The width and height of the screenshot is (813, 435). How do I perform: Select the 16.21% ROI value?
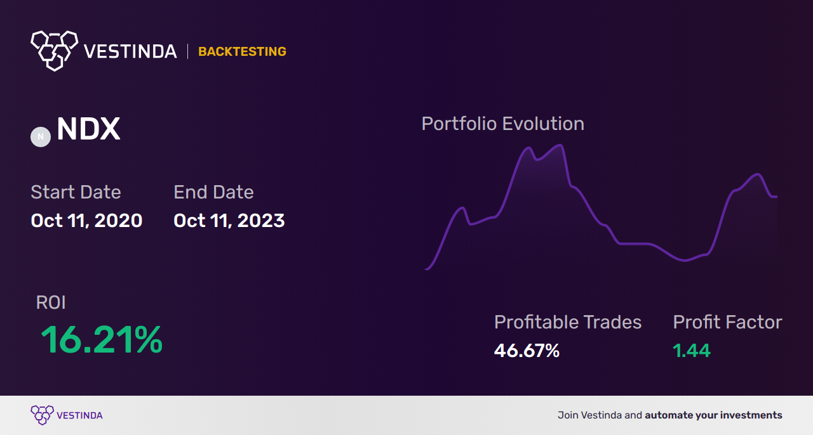[102, 340]
